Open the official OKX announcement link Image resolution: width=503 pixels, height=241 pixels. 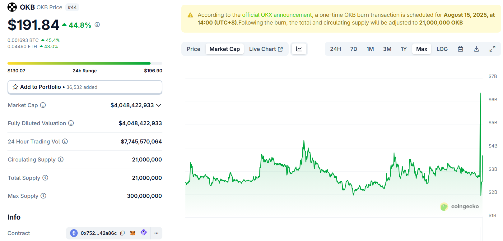click(x=277, y=15)
